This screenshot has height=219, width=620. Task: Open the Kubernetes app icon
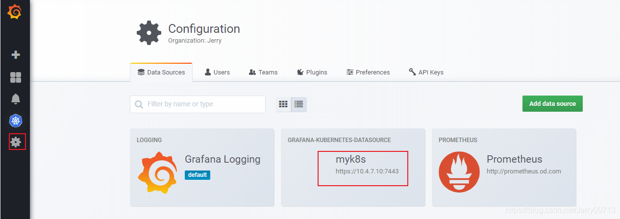(16, 121)
